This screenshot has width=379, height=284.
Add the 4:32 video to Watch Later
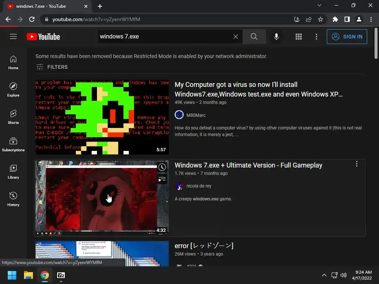point(162,167)
